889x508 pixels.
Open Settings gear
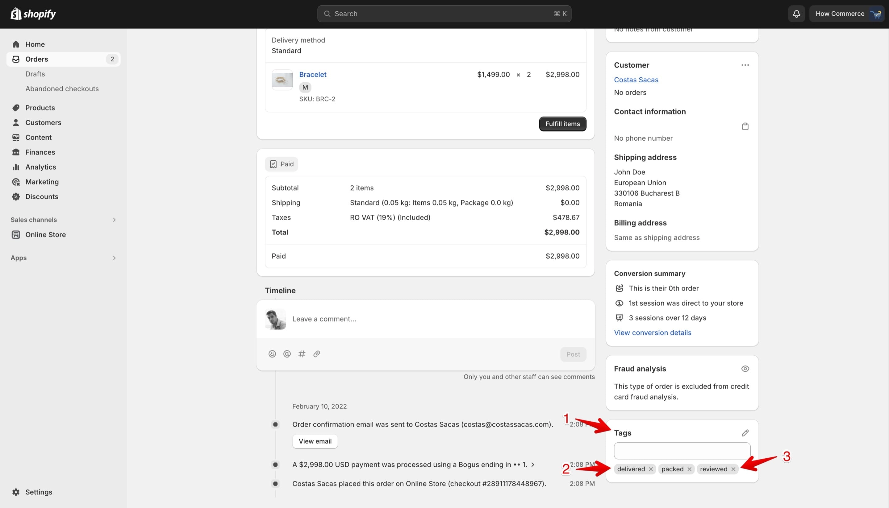[x=16, y=492]
